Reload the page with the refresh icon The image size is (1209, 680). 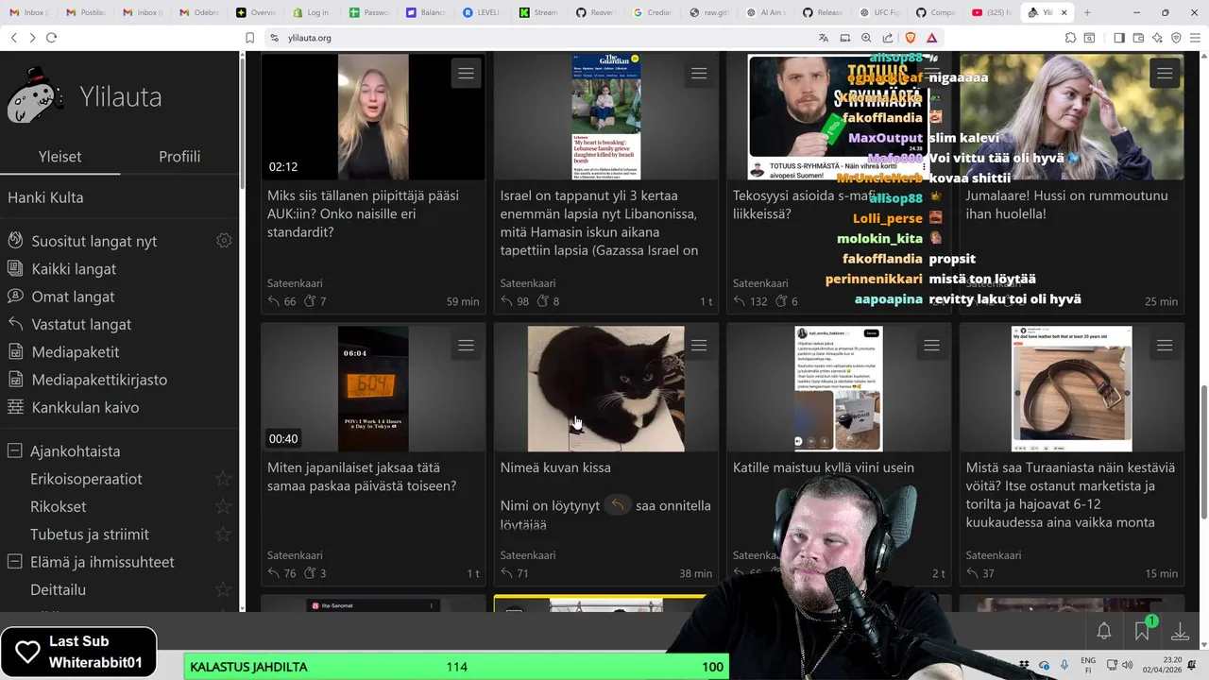(51, 38)
